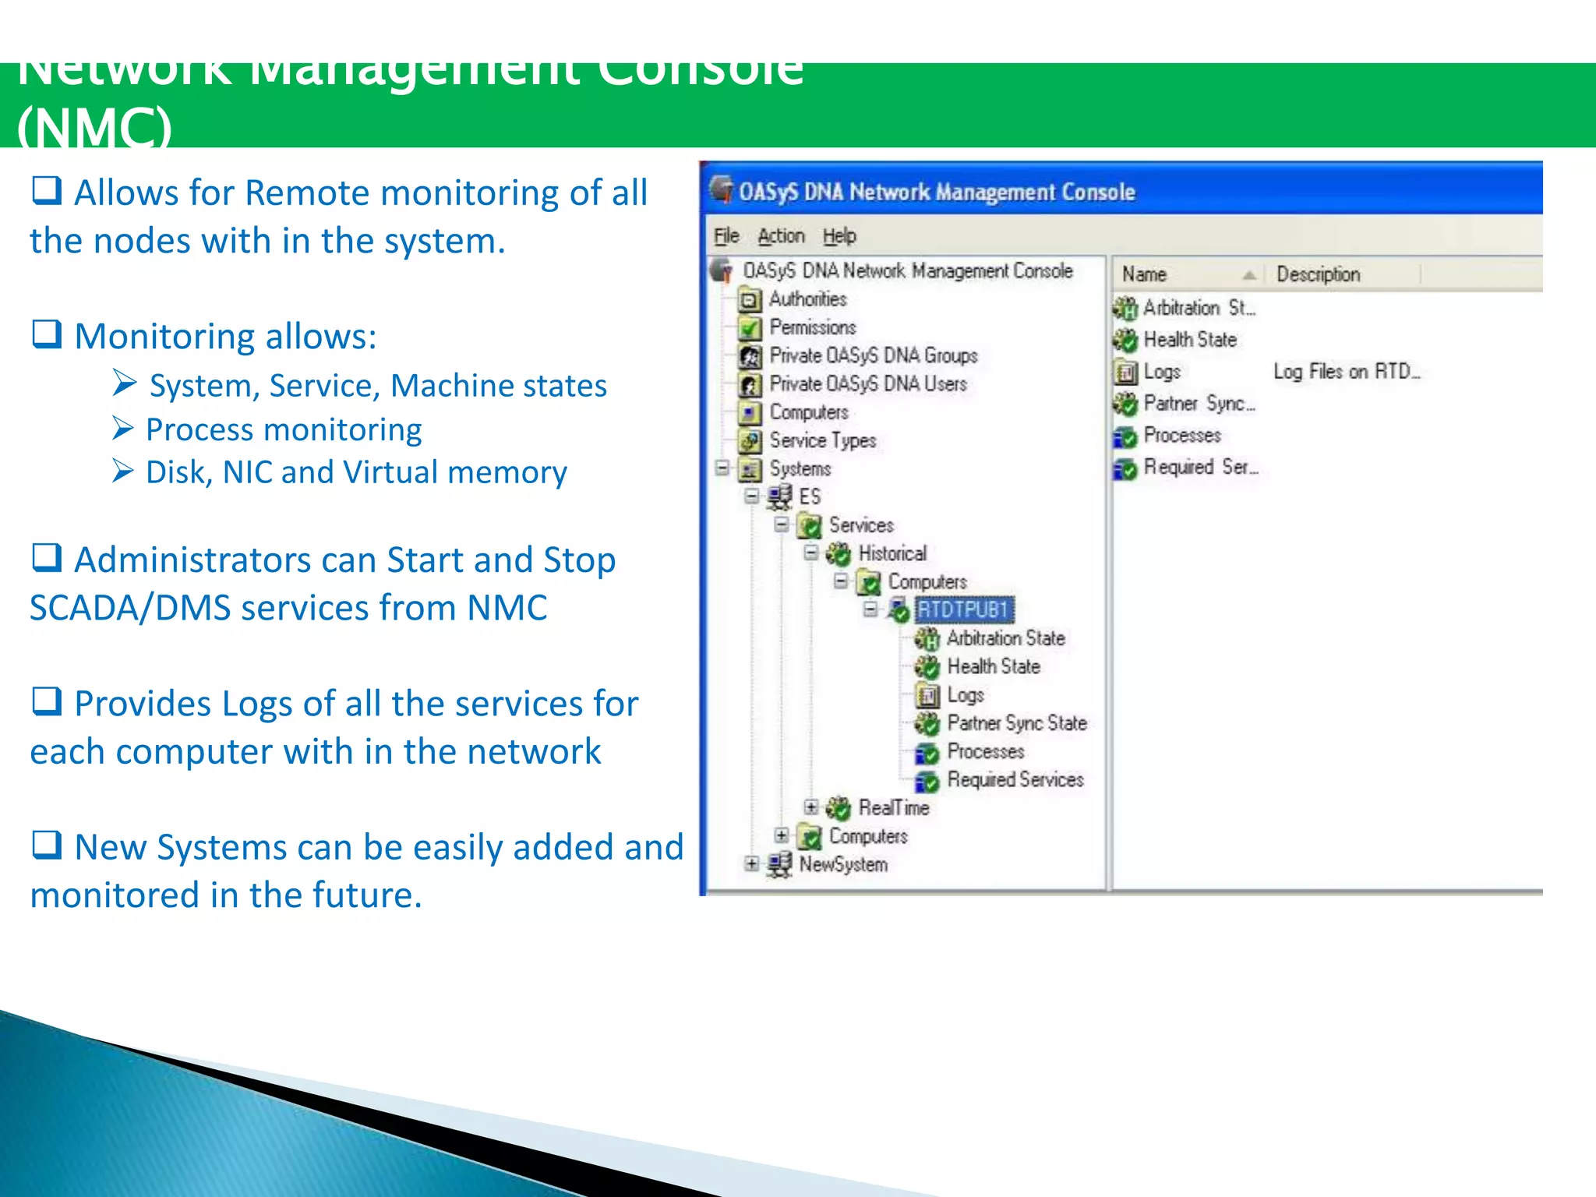
Task: Click the Health State icon under RTDTPUB1
Action: pyautogui.click(x=927, y=667)
